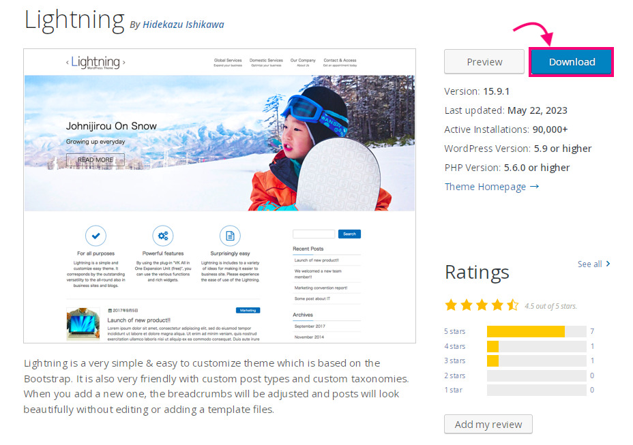Open 1 star reviews link
This screenshot has height=445, width=633.
click(454, 390)
